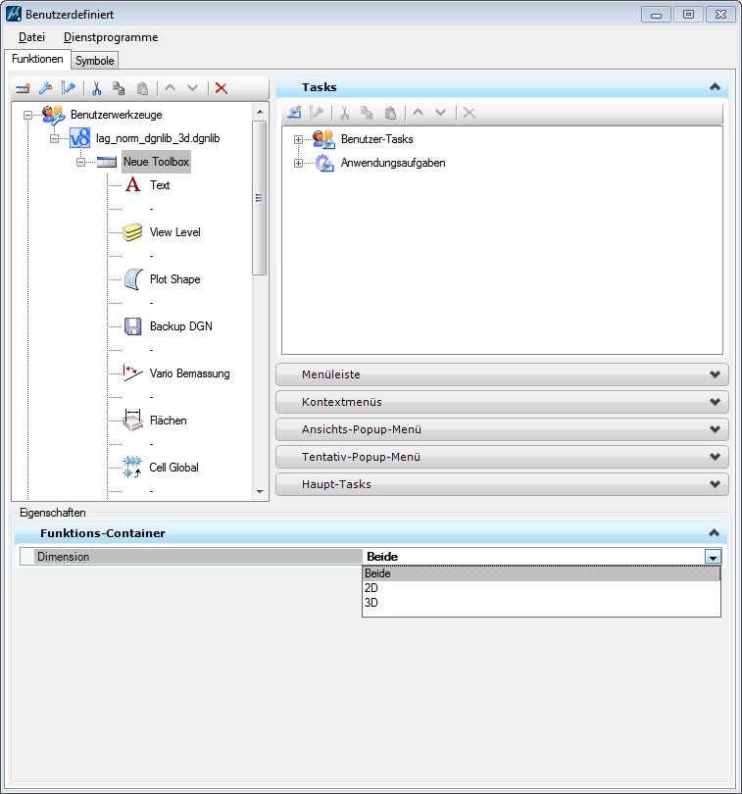This screenshot has width=742, height=794.
Task: Click the new tool icon in left toolbar
Action: click(x=23, y=88)
